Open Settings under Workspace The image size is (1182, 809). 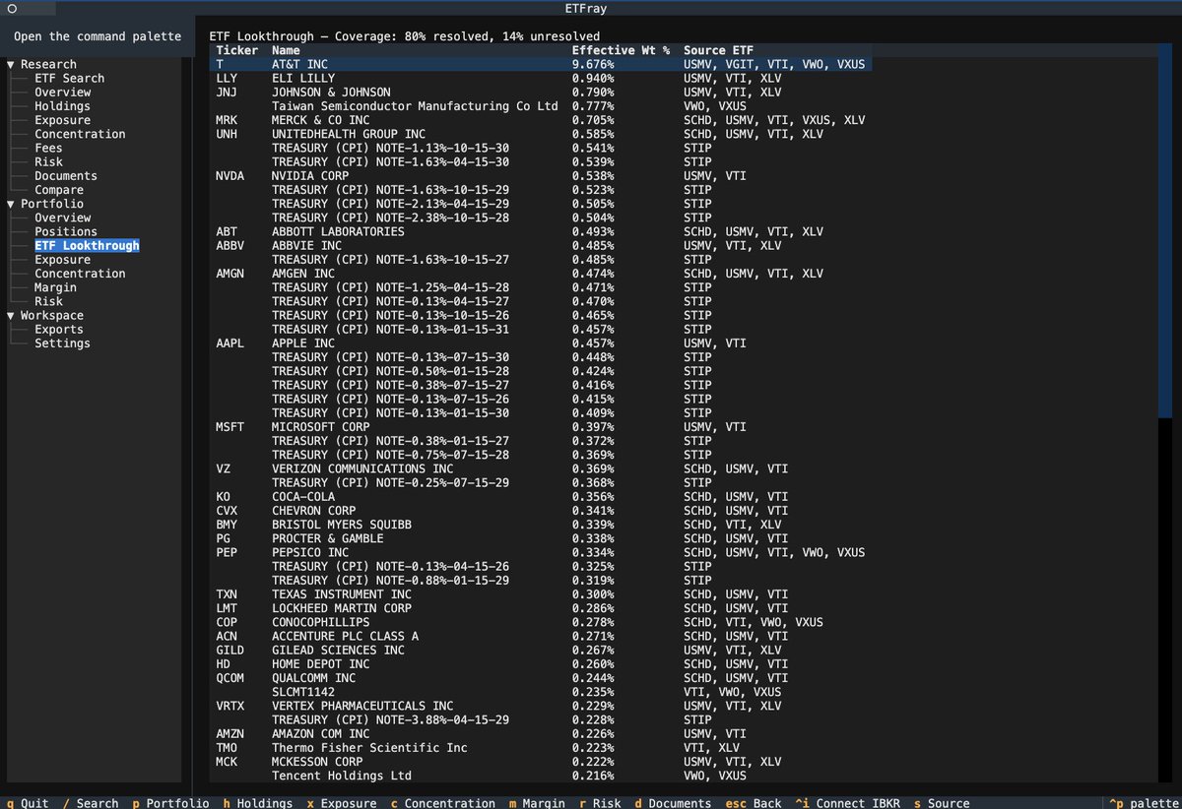(x=62, y=343)
